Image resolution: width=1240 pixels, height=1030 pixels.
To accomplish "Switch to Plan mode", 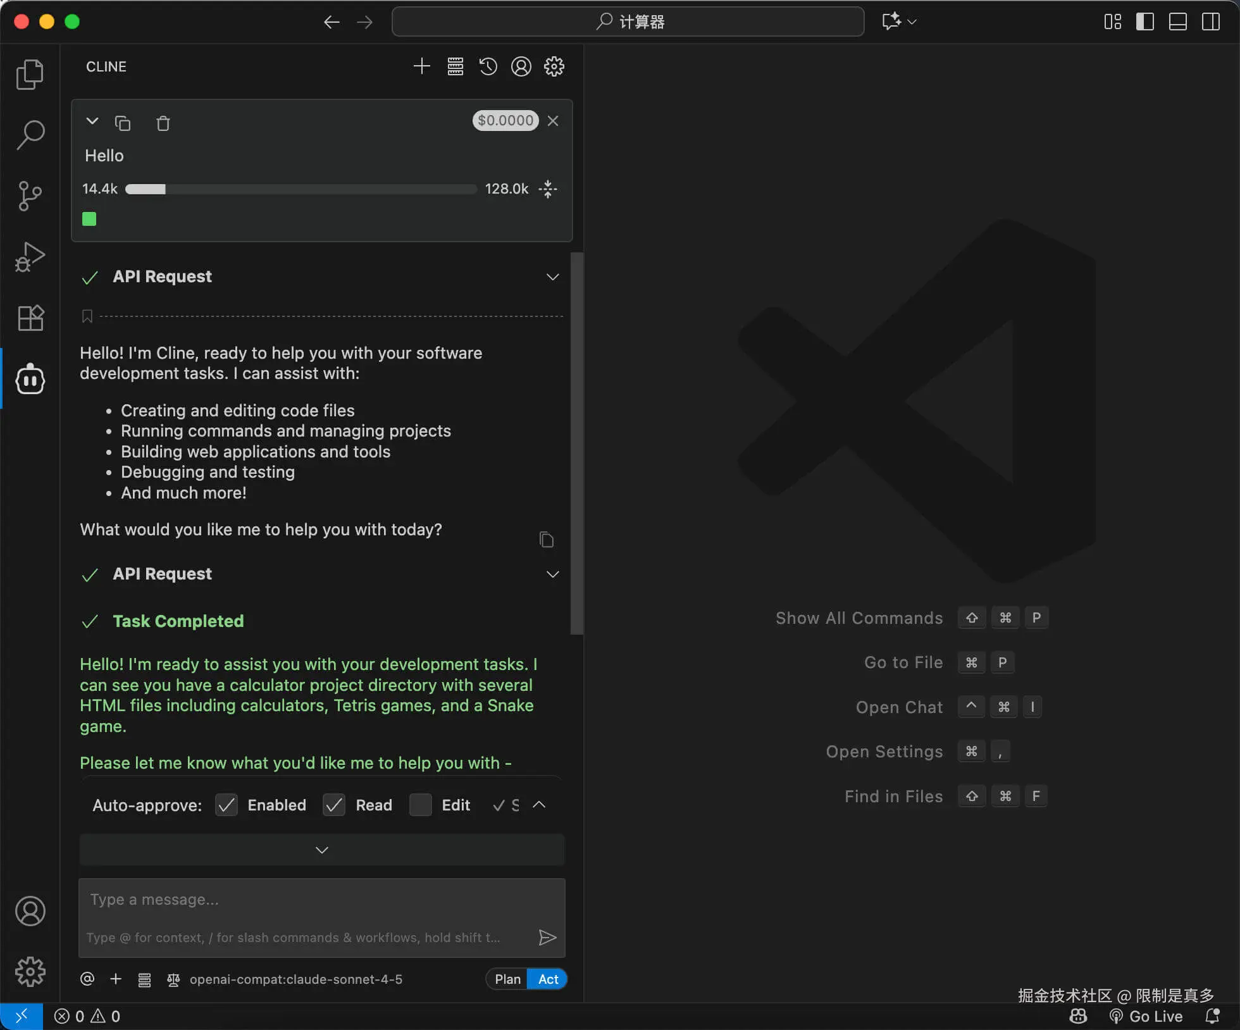I will pos(507,979).
